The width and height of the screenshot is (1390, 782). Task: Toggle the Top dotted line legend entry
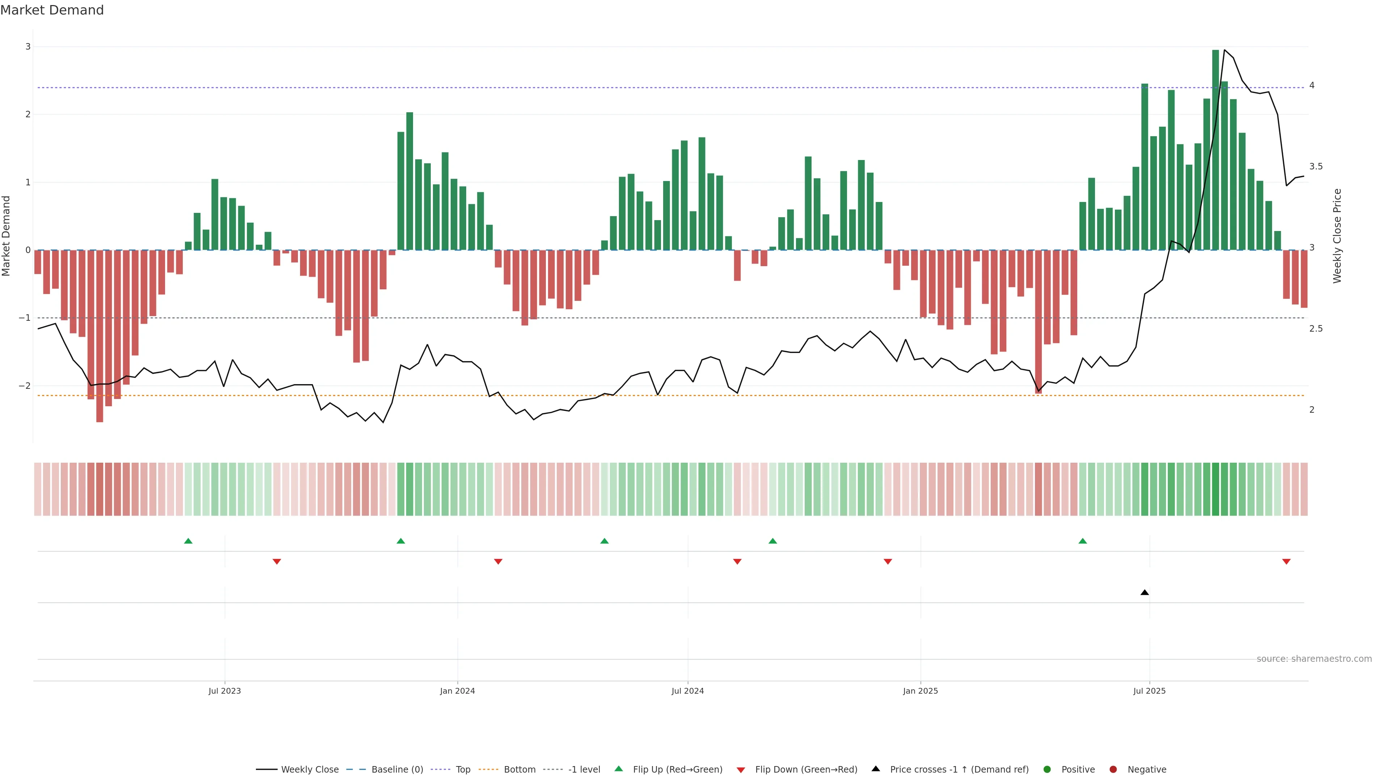click(x=463, y=770)
